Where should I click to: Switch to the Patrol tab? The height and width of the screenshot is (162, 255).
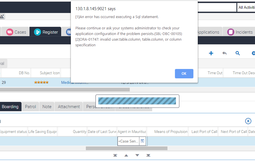[x=30, y=107]
